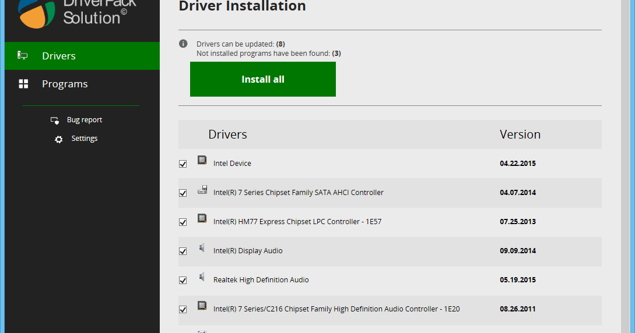Open the Bug report link
The width and height of the screenshot is (635, 333).
[85, 120]
